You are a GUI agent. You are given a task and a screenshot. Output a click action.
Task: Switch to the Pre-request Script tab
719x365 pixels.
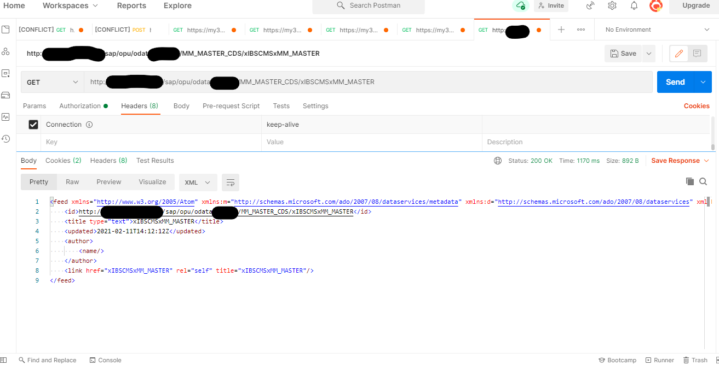231,105
